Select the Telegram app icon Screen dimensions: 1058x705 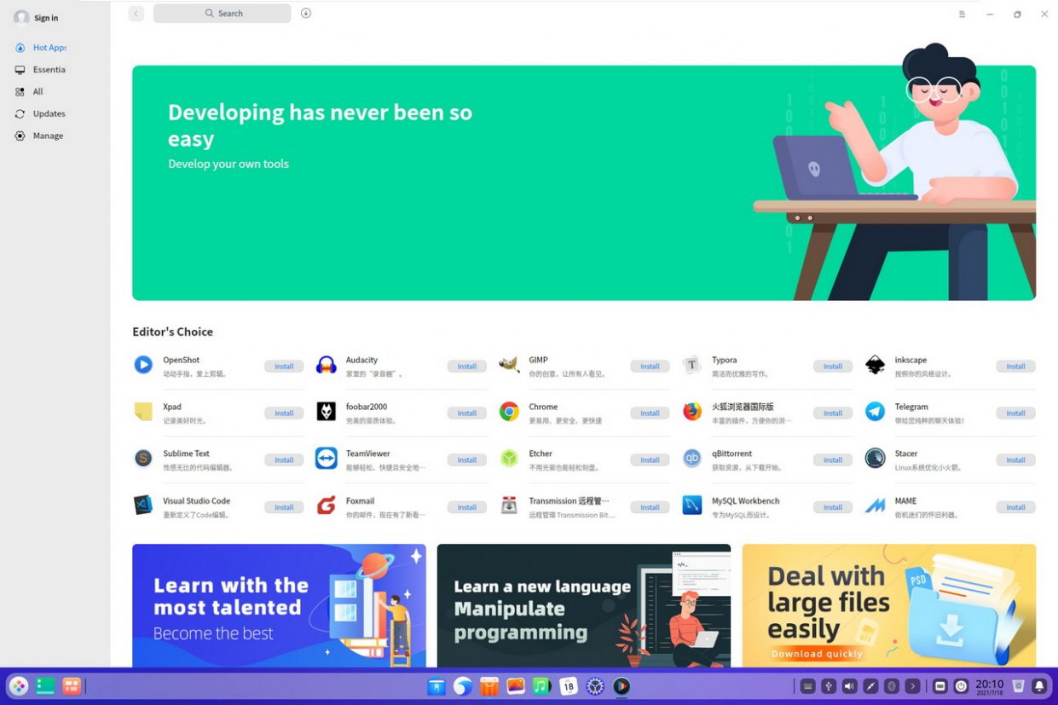[x=875, y=412]
